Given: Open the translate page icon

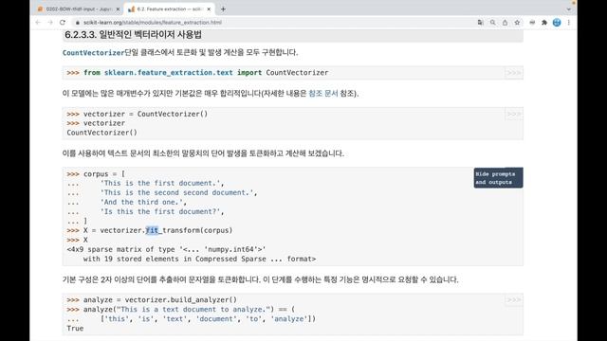Looking at the screenshot, I should point(481,23).
